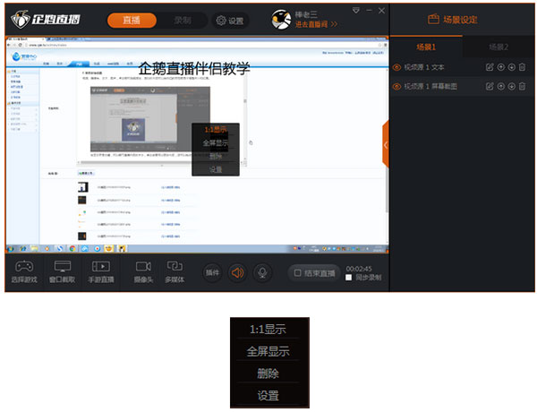
Task: Hide the 视频源 1 屏幕截图 eye
Action: tap(396, 87)
